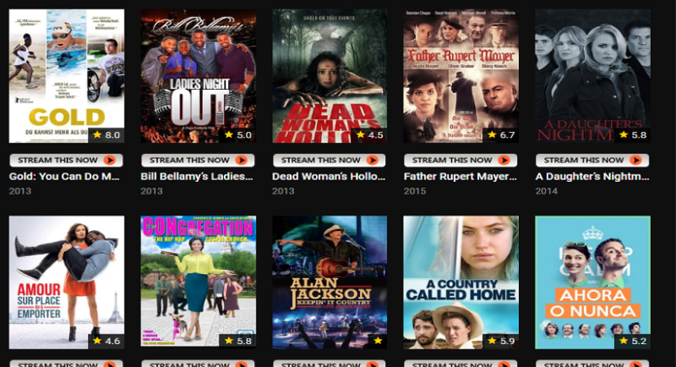Open the Dead Woman's Hollow poster

pos(329,76)
